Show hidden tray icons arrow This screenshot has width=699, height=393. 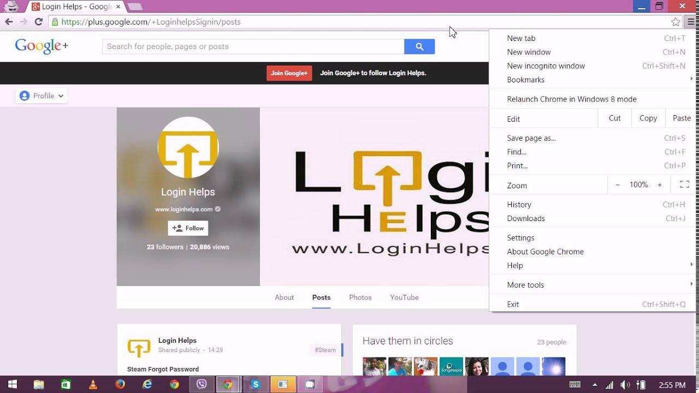(594, 385)
